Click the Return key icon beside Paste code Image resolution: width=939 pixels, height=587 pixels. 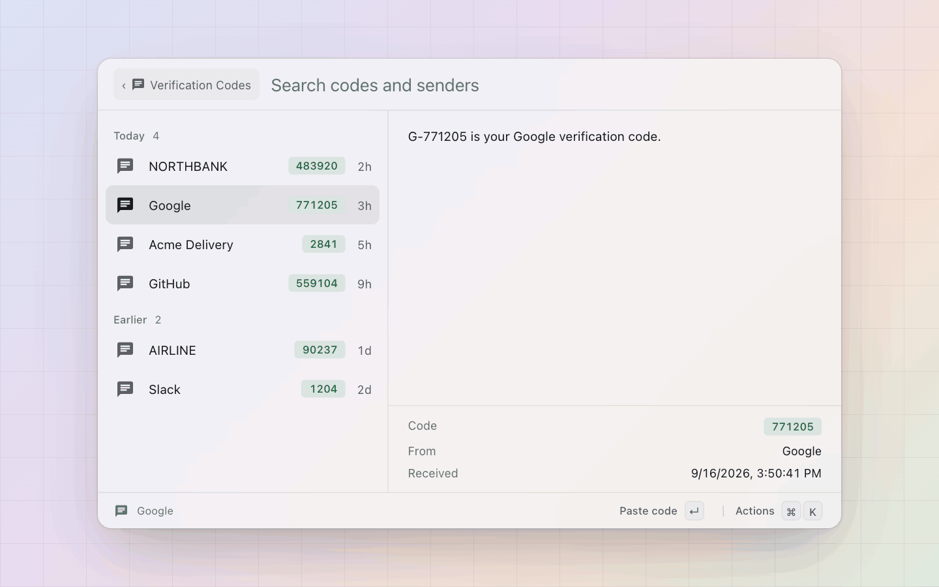694,511
